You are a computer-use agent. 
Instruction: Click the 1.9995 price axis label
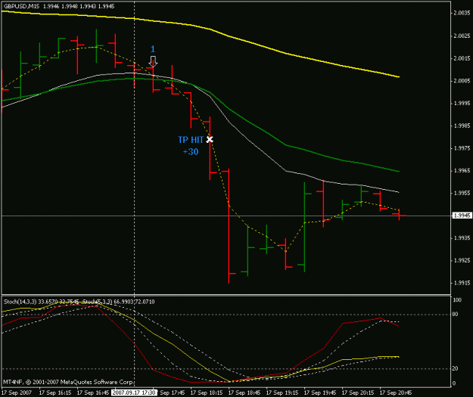tap(462, 104)
